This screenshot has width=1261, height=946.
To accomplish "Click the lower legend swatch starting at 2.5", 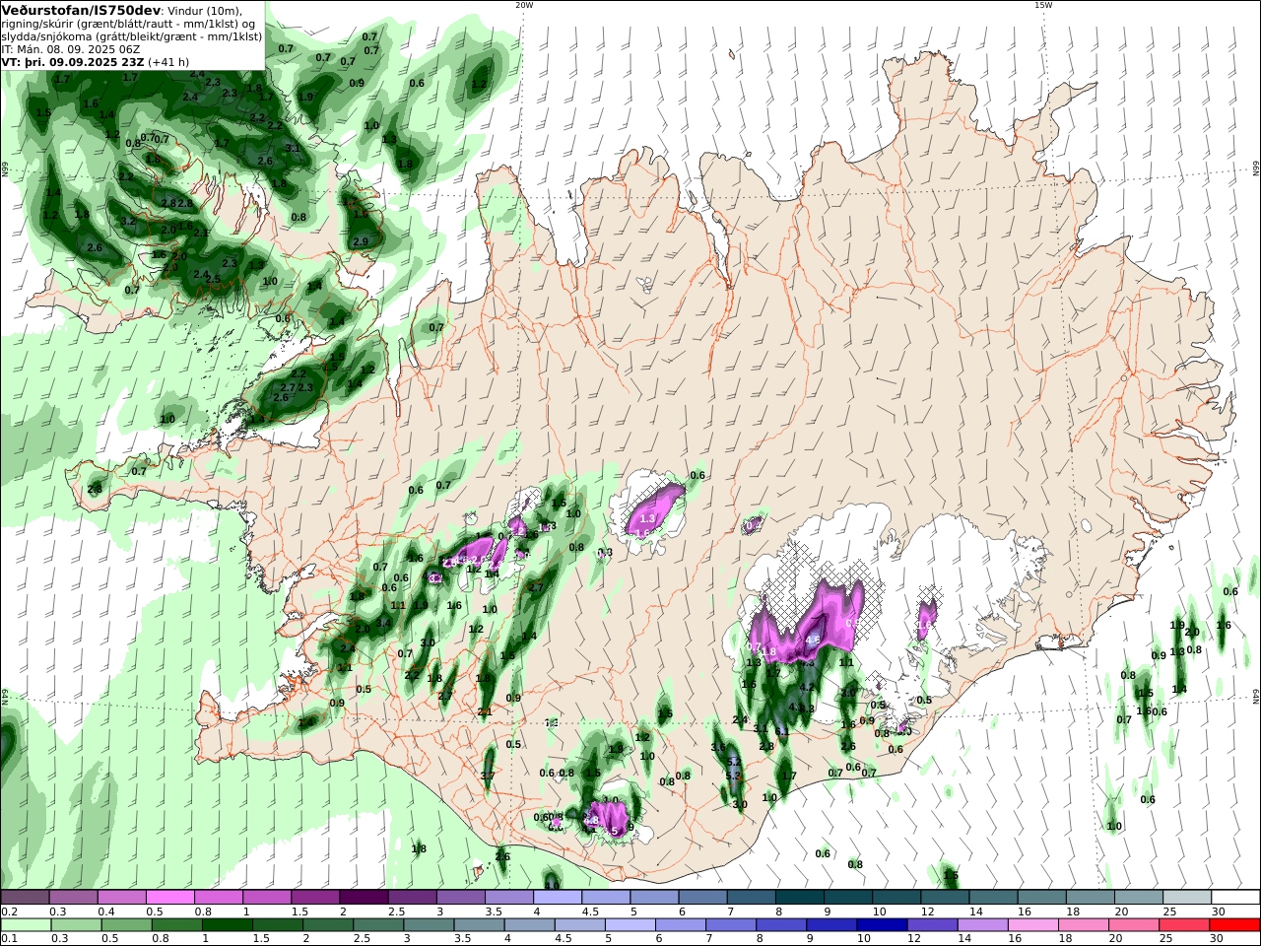I will 378,925.
